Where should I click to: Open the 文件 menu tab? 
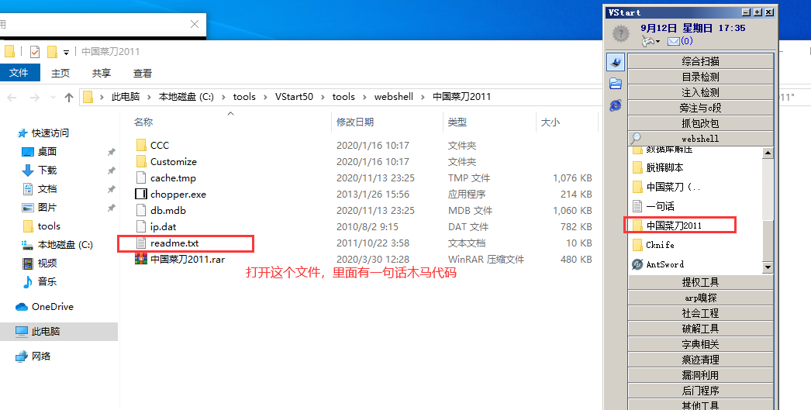coord(19,73)
